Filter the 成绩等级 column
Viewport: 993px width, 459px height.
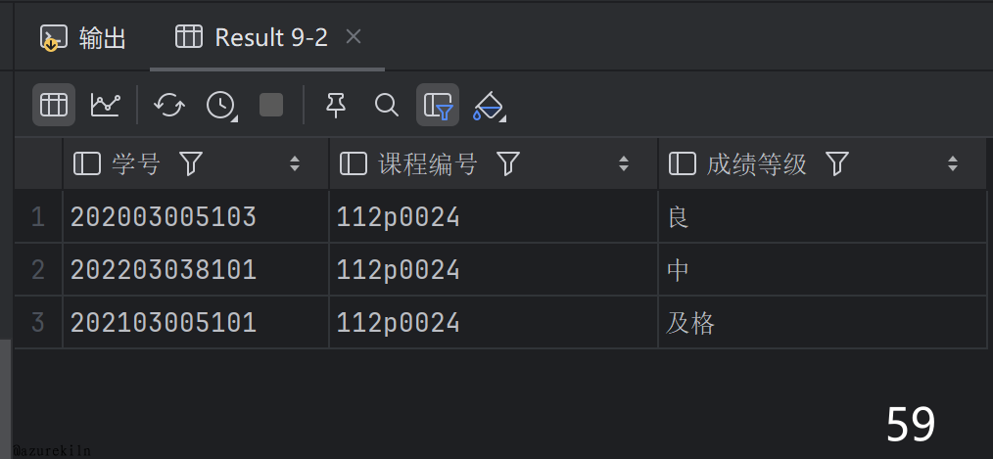tap(836, 164)
